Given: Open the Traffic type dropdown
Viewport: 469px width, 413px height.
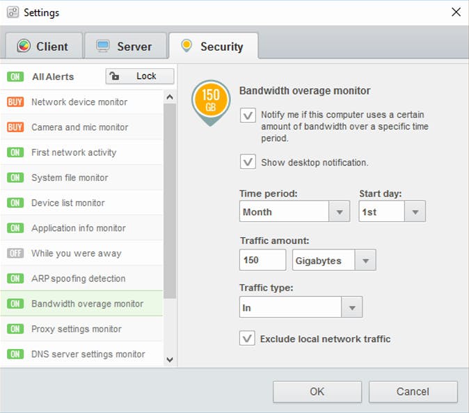Looking at the screenshot, I should [352, 307].
